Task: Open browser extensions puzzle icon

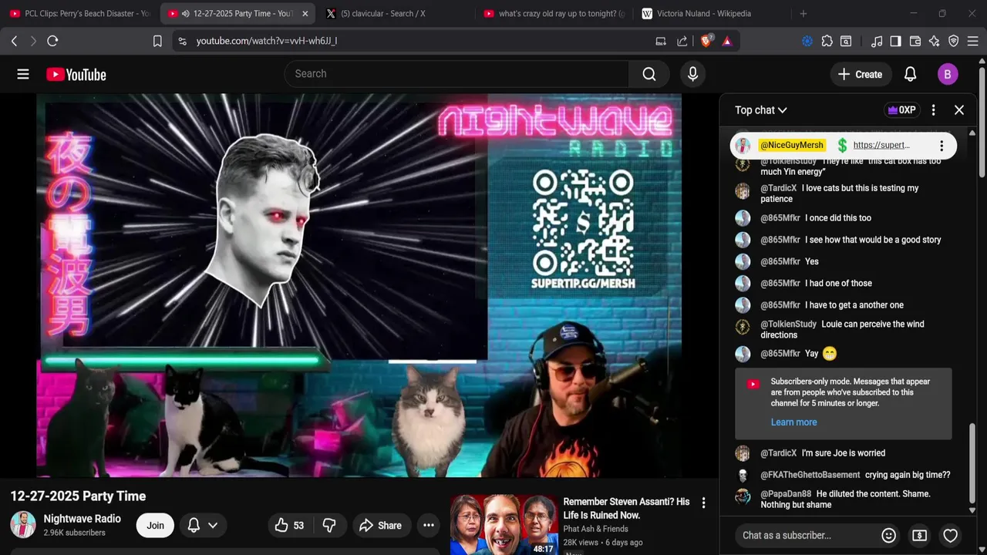Action: click(827, 41)
